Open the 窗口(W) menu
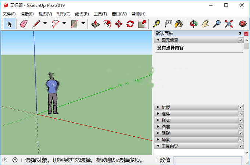 pos(119,14)
